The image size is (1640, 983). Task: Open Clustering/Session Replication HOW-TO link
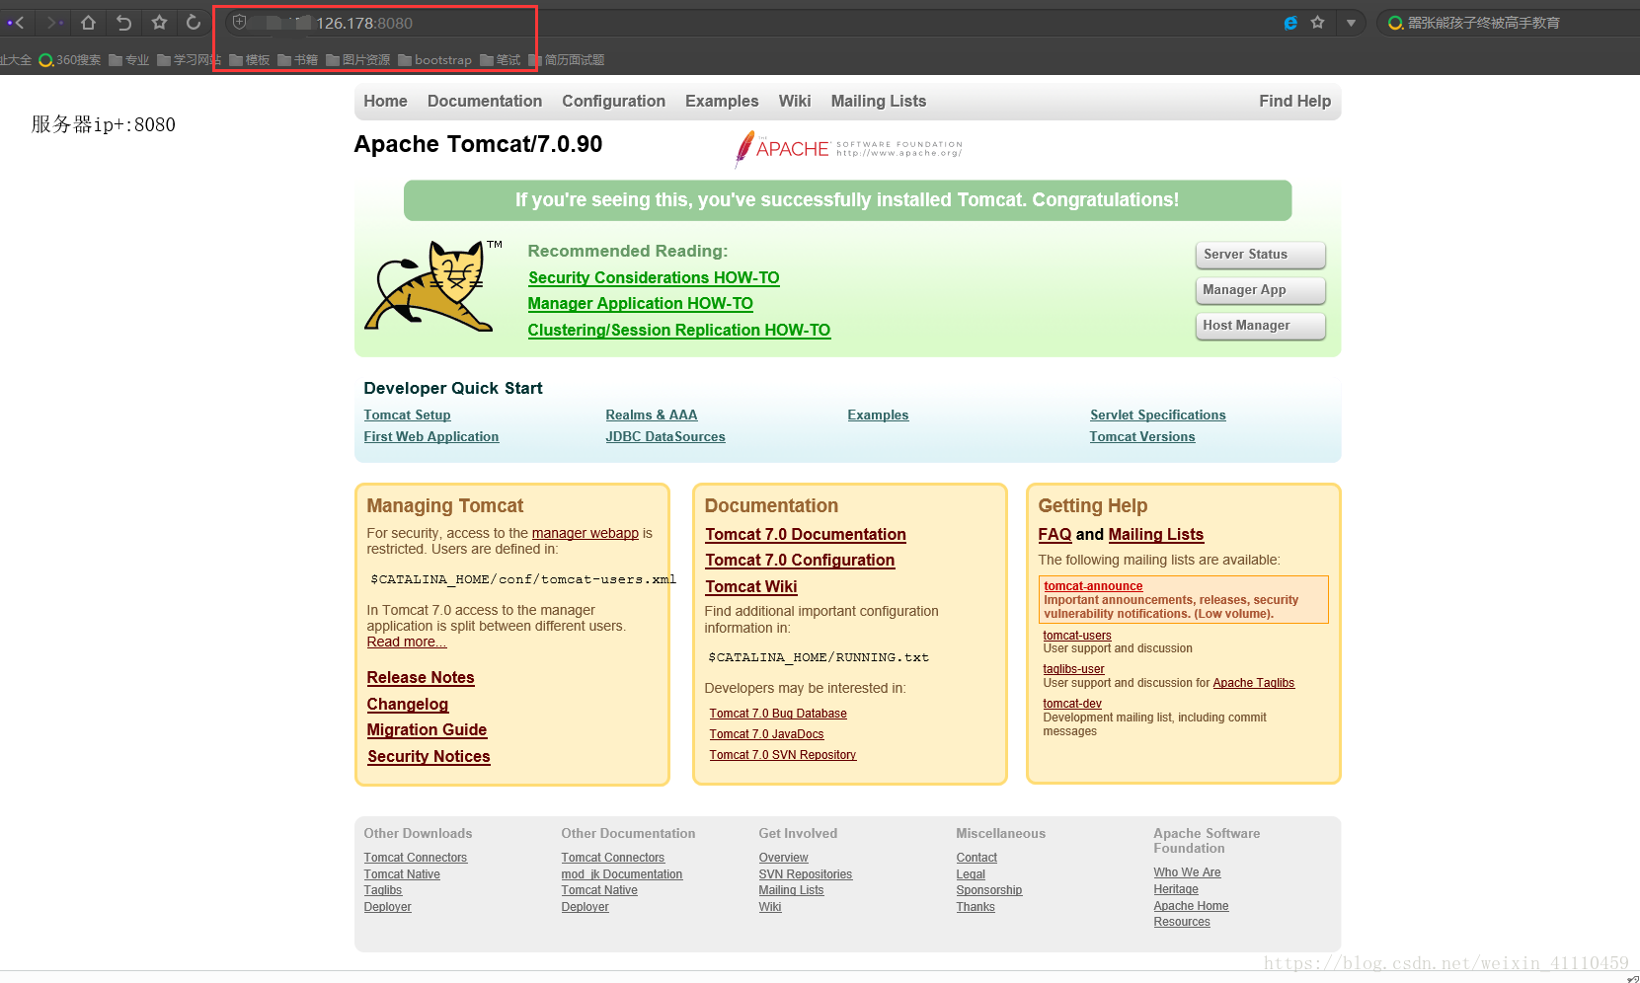[679, 331]
